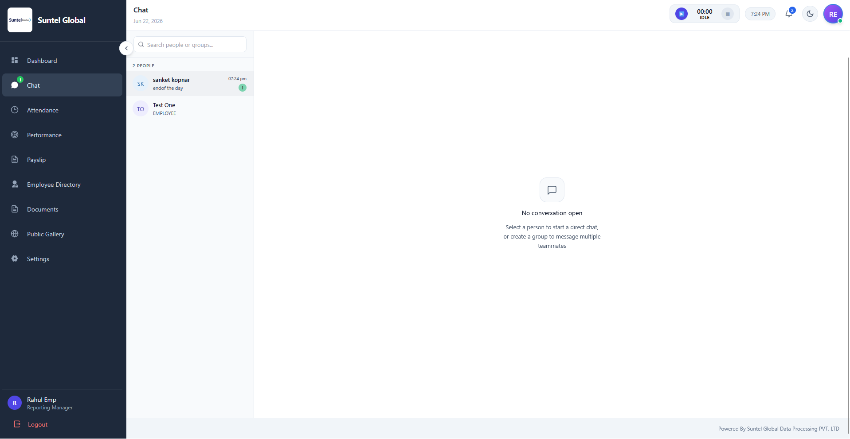Click the 7:24 PM clock pill
This screenshot has width=850, height=439.
click(x=760, y=14)
